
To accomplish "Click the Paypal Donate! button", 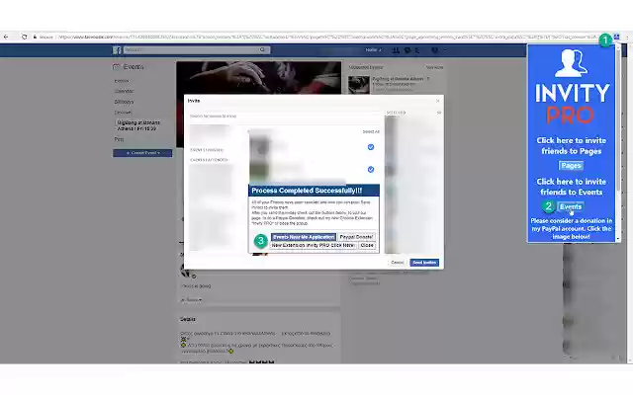I will coord(356,237).
